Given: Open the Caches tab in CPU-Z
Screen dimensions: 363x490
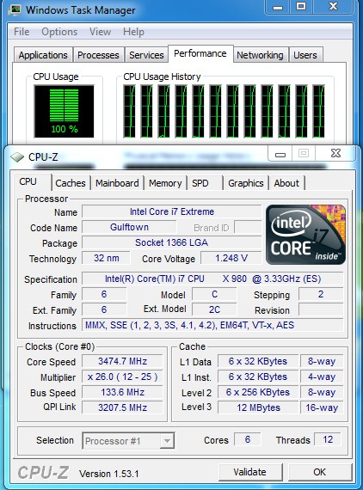Looking at the screenshot, I should click(x=71, y=183).
